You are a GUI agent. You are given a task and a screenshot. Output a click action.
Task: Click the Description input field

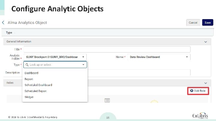(139, 72)
